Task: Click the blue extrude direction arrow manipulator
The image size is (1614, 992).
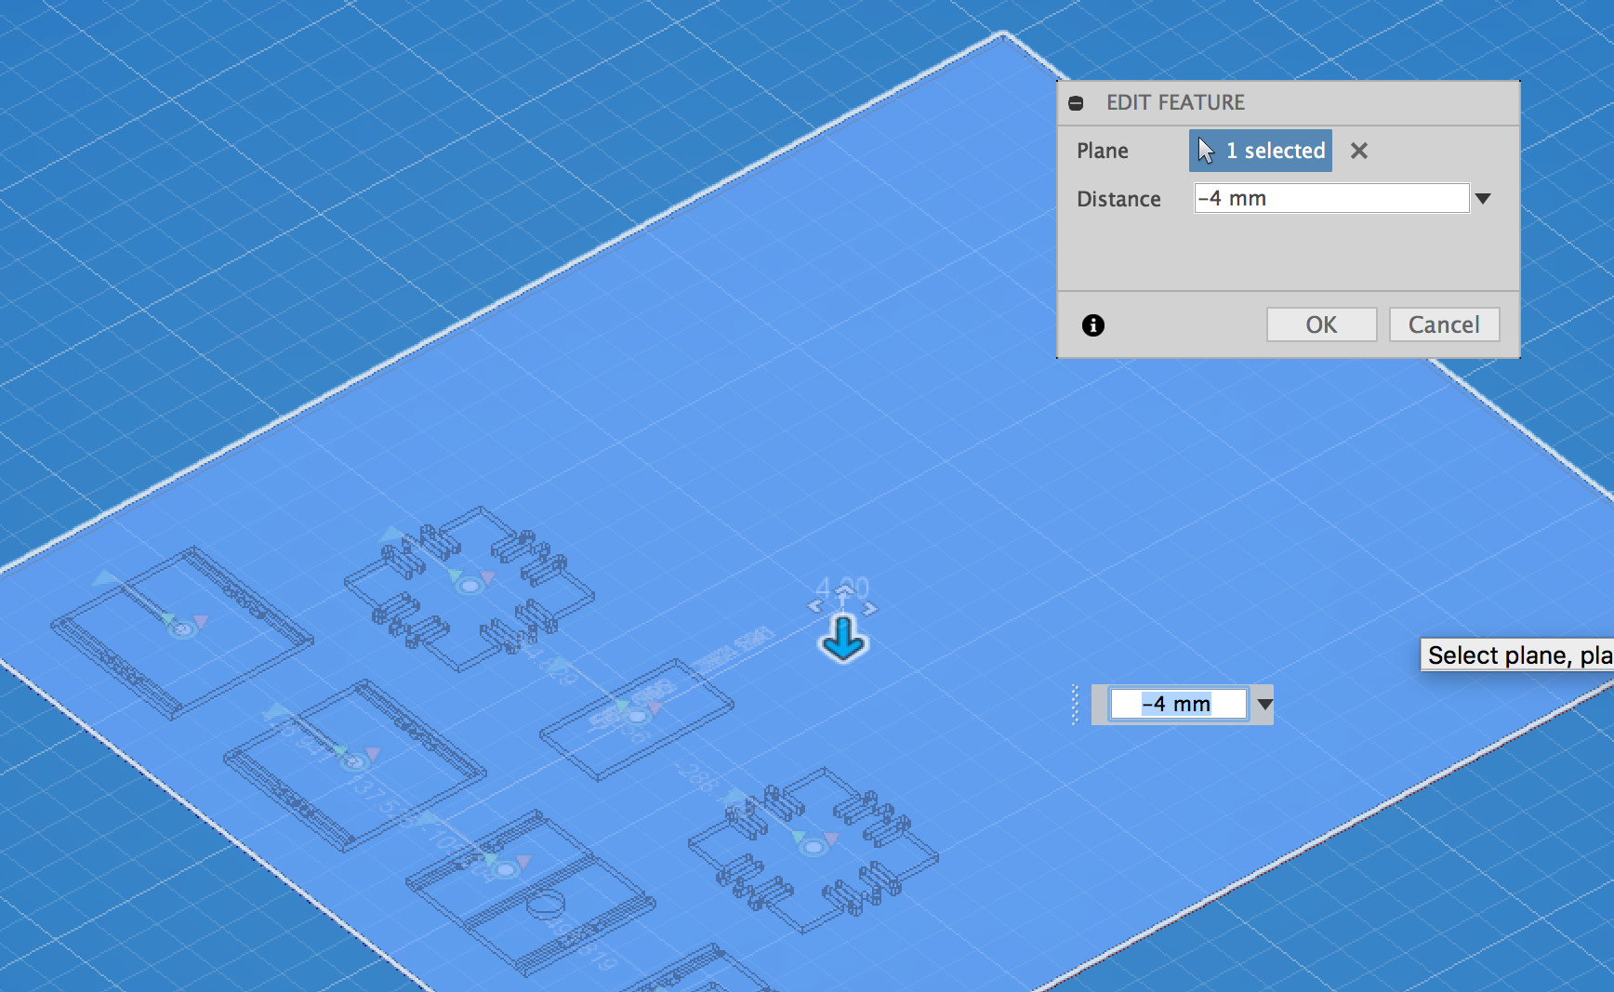Action: coord(842,641)
